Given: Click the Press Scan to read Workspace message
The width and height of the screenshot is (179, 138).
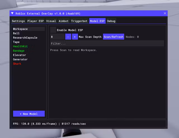Looking at the screenshot, I should pos(74,50).
